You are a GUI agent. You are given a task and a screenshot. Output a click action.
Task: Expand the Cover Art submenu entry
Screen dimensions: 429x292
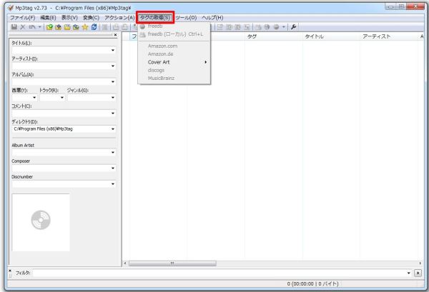[174, 62]
